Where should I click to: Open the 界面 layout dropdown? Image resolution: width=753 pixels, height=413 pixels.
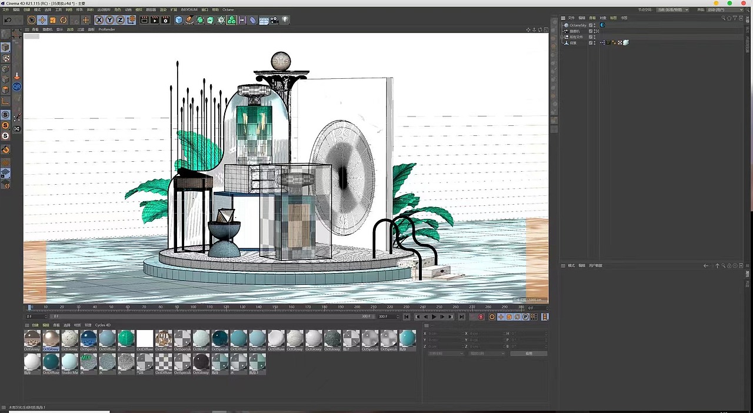[x=725, y=10]
